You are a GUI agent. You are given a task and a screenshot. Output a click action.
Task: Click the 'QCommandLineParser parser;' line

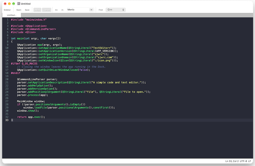coord(37,79)
